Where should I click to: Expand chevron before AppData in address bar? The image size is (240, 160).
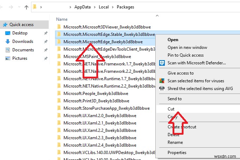(70, 7)
